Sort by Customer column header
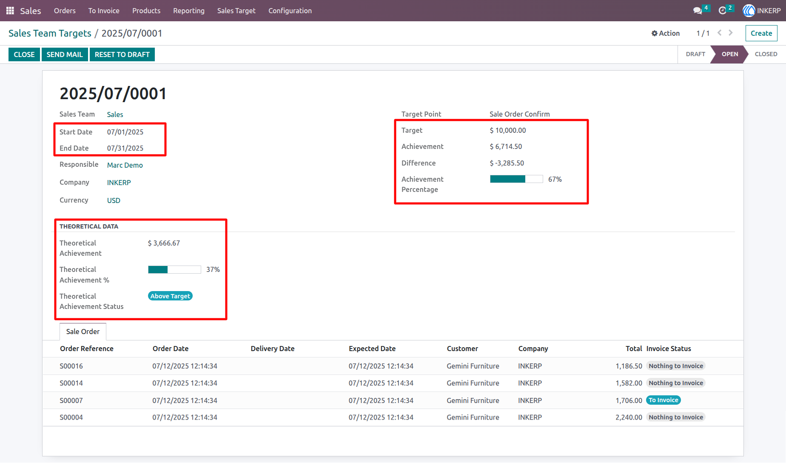Image resolution: width=786 pixels, height=463 pixels. [x=462, y=349]
